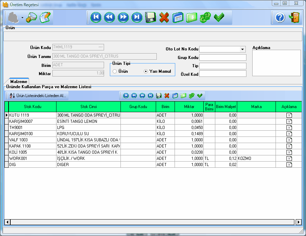This screenshot has width=306, height=236.
Task: Open the dropdown arrow beside the printer icon
Action: pos(23,17)
